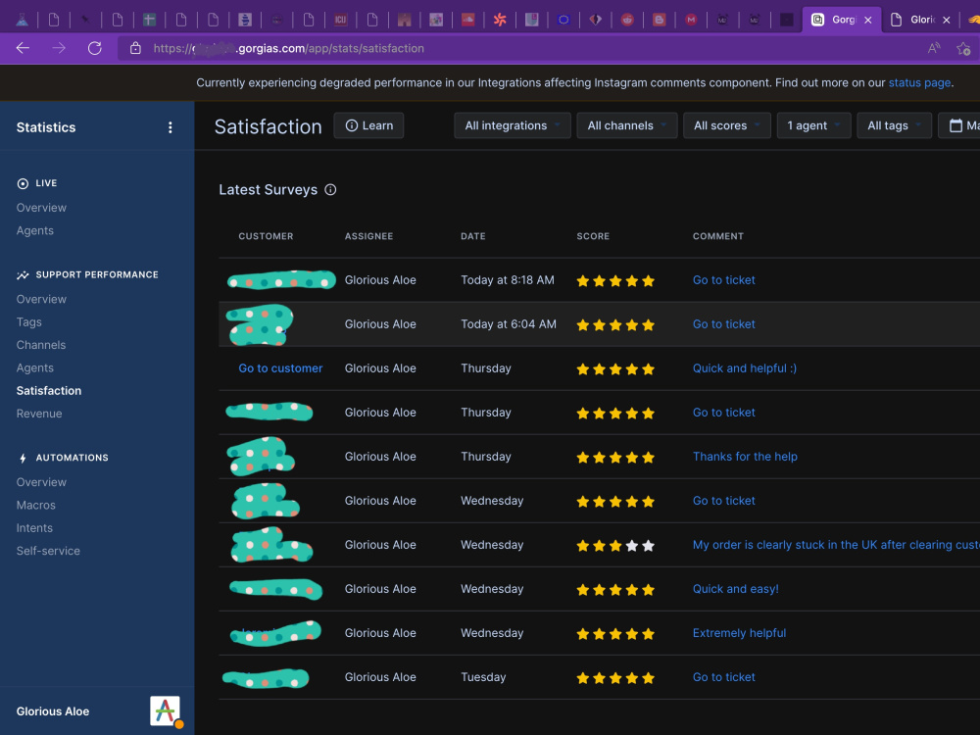The image size is (980, 735).
Task: Open Live Agents in sidebar
Action: click(x=35, y=230)
